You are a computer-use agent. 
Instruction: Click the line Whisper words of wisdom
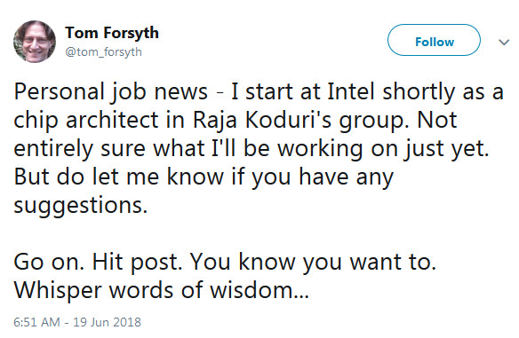pos(161,290)
